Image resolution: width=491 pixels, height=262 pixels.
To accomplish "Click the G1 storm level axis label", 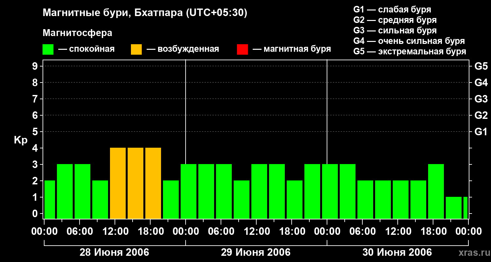I will point(481,132).
